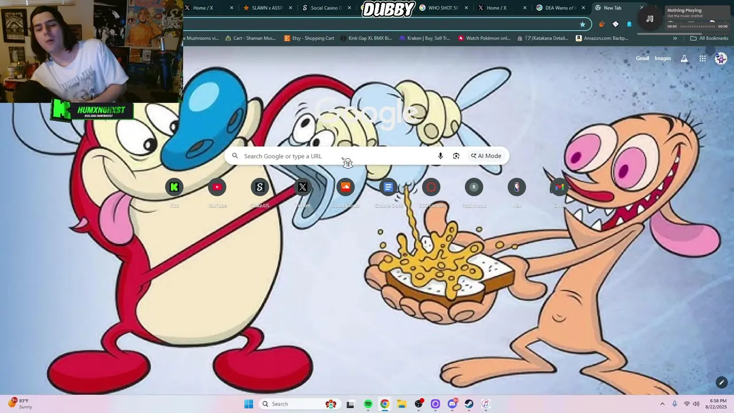
Task: Open the 83°F Sunny weather widget
Action: click(21, 404)
